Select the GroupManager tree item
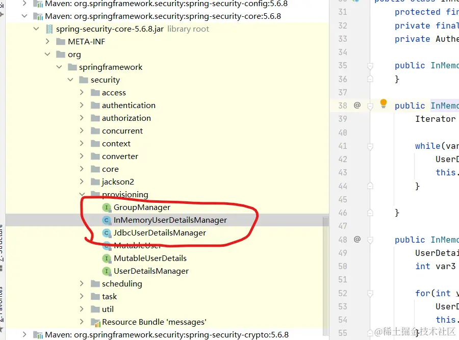The height and width of the screenshot is (340, 459). point(142,207)
